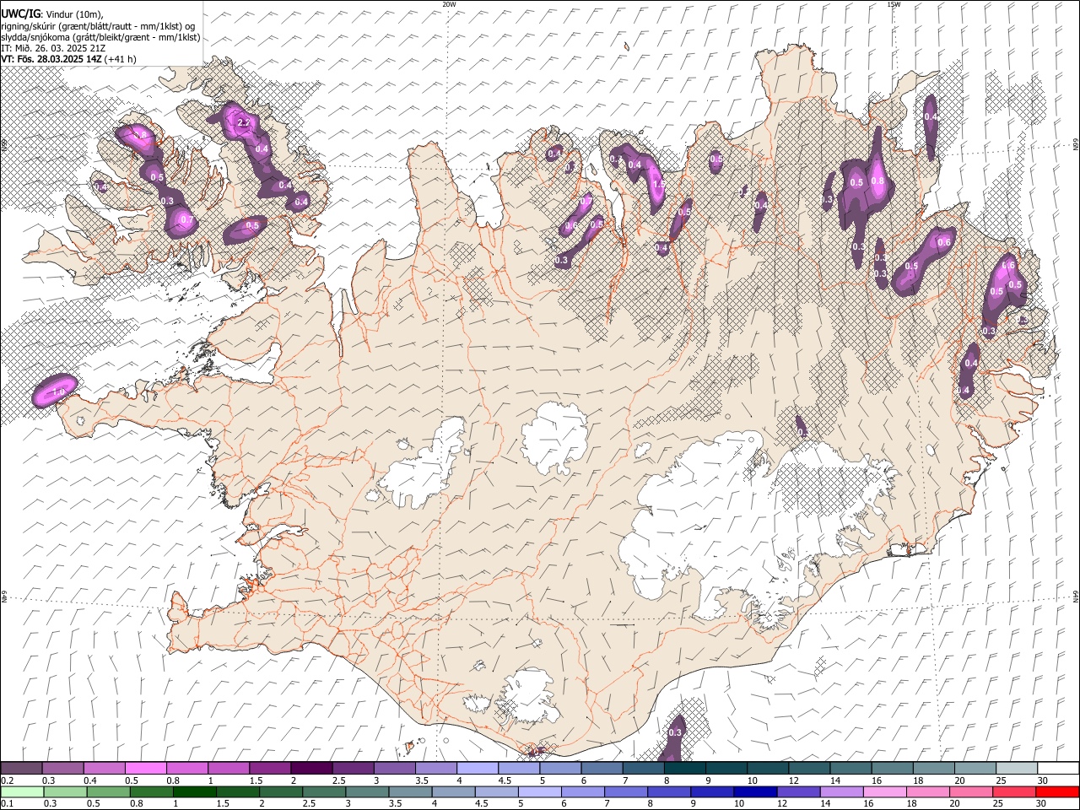Click the 'UWC/IG: Vindur (10m)' title text
This screenshot has height=810, width=1080.
tap(52, 13)
